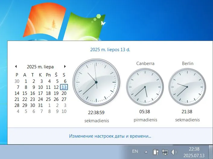Select day 15 in calendar

tap(25, 93)
